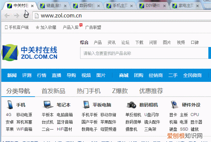
Task: Select the 论坛 search category
Action: coord(125,42)
